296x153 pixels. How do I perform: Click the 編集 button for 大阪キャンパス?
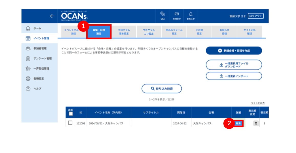pos(238,123)
